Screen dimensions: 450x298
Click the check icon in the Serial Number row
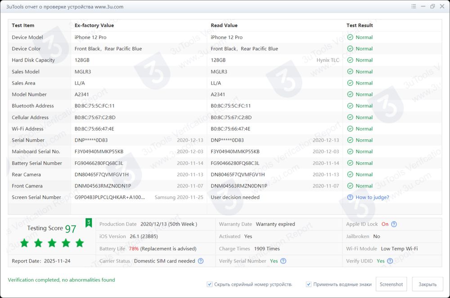coord(350,140)
